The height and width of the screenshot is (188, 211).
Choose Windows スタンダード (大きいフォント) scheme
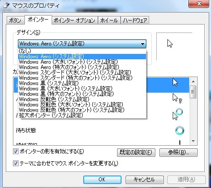tap(82, 73)
